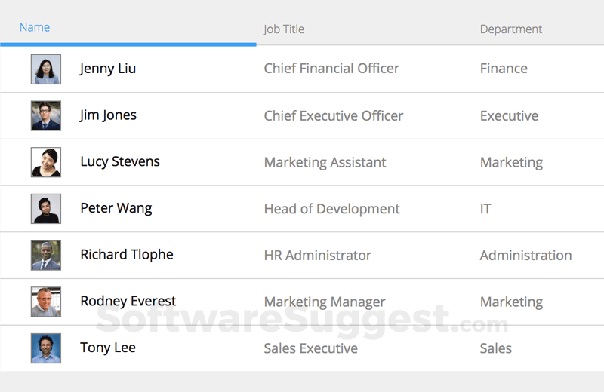This screenshot has width=604, height=392.
Task: Click the Chief Executive Officer title
Action: pos(334,116)
